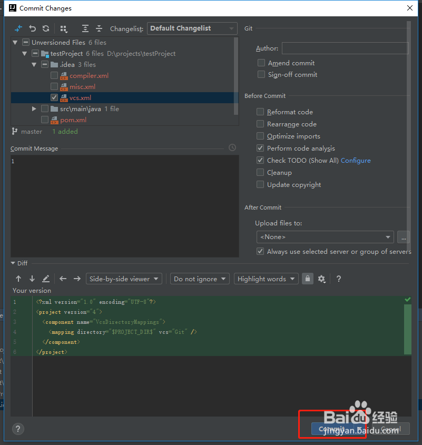Enable Amend commit checkbox
Image resolution: width=422 pixels, height=445 pixels.
261,63
